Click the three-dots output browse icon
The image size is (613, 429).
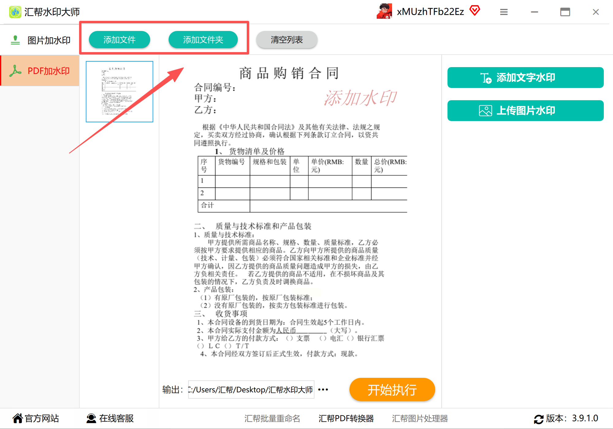coord(323,389)
